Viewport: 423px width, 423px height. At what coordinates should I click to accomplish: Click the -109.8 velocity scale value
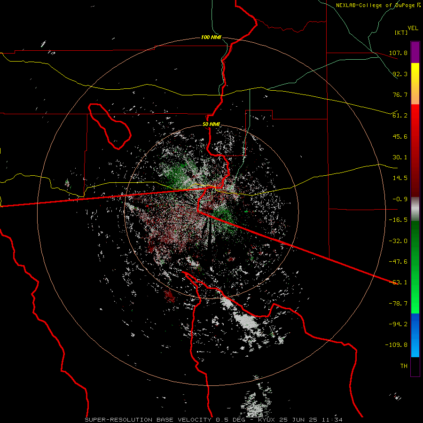click(x=396, y=345)
